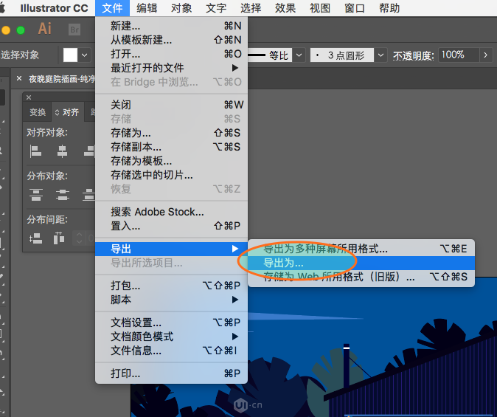Choose 存储为... menu item

point(171,133)
